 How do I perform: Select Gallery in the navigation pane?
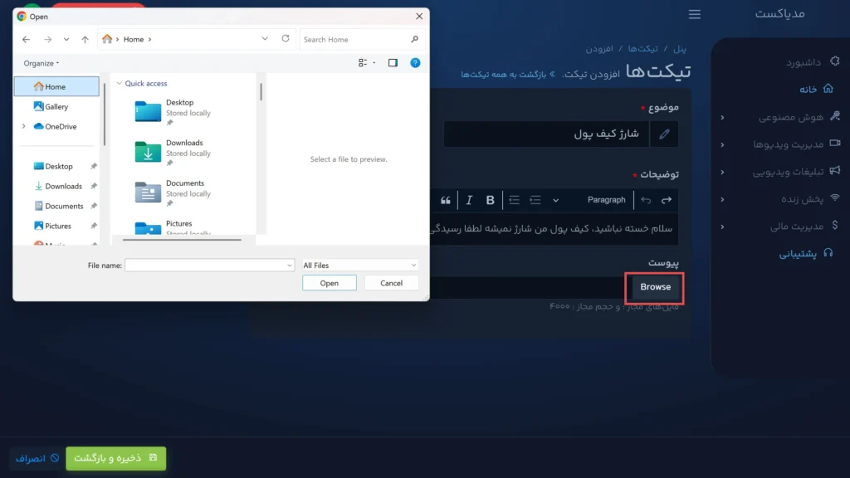tap(56, 107)
